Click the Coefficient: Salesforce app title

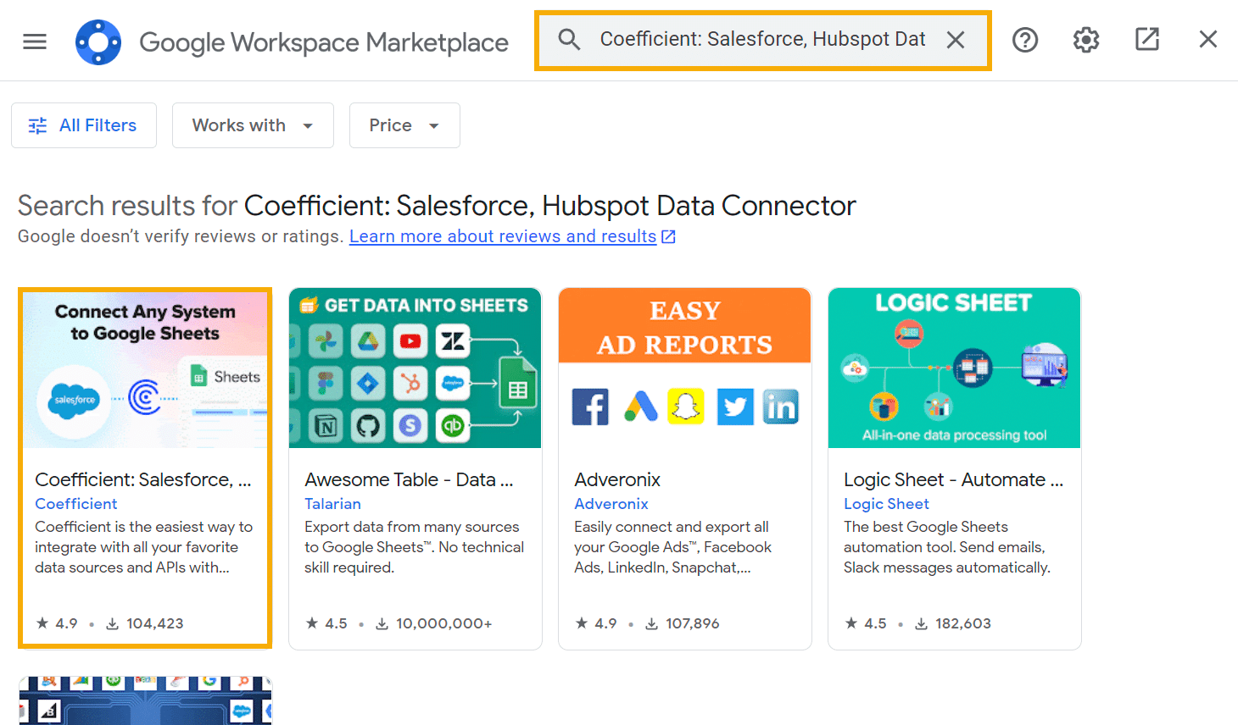143,479
